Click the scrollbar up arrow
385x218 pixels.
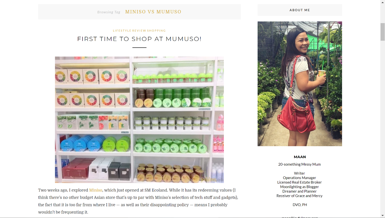pyautogui.click(x=382, y=2)
